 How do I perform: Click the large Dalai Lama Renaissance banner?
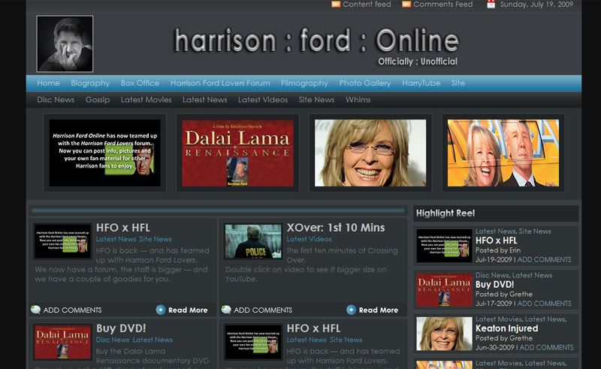pyautogui.click(x=237, y=153)
